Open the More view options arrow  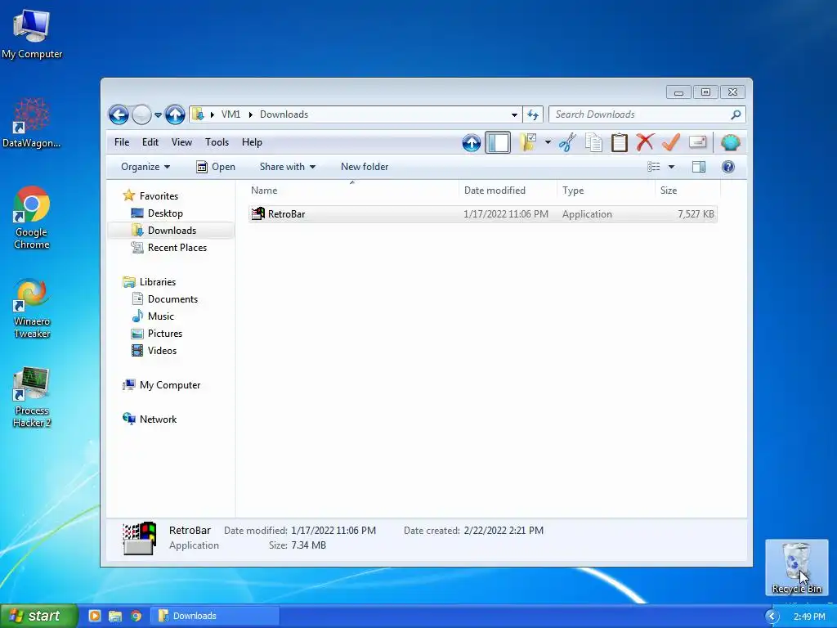coord(672,167)
